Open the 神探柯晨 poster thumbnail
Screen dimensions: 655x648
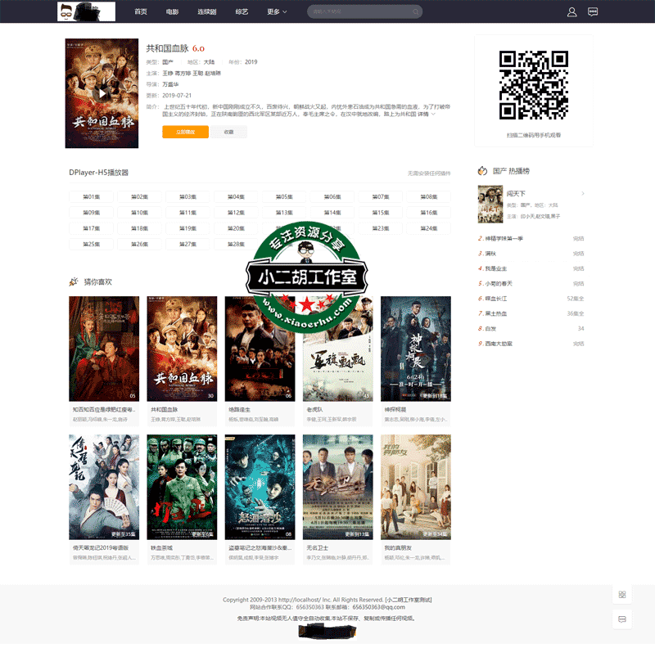point(415,349)
